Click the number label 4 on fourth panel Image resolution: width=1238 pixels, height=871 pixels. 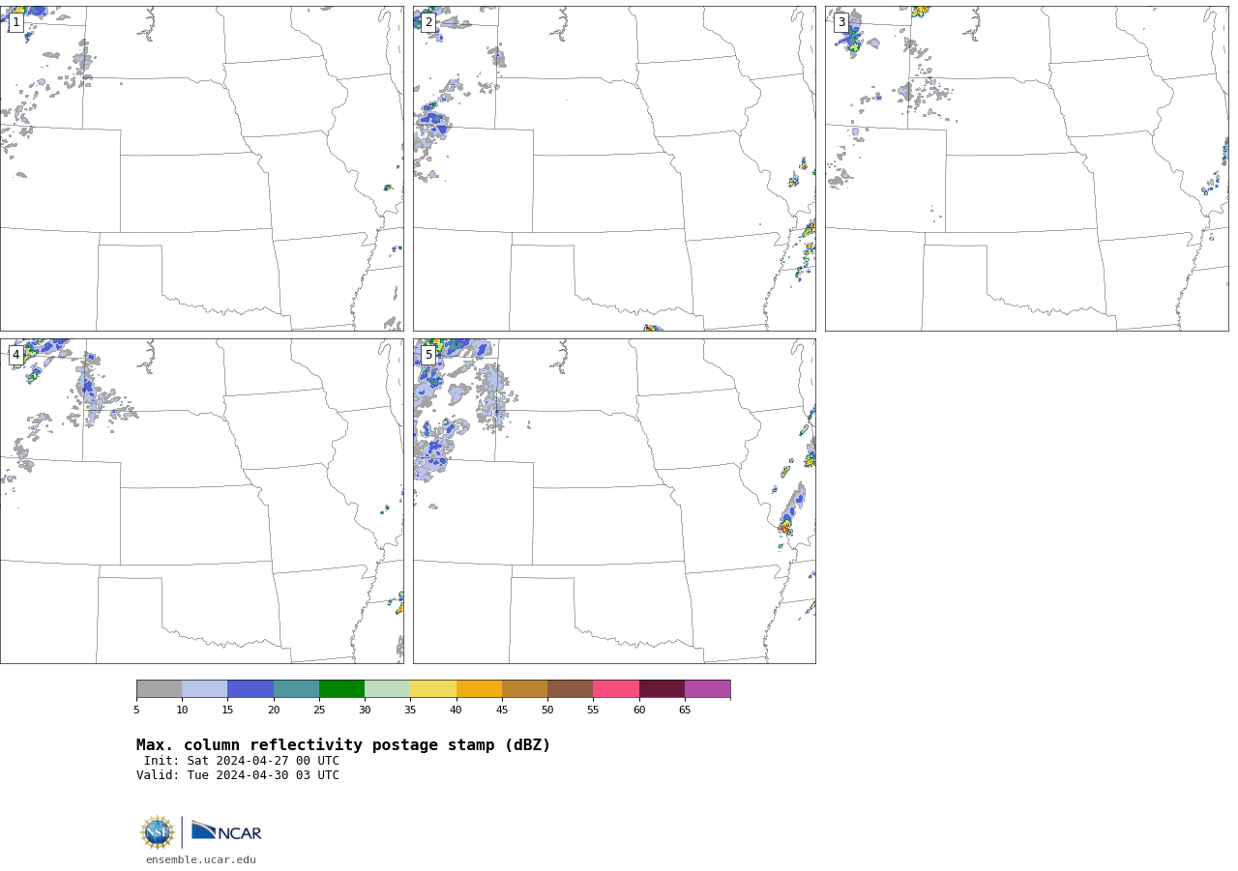tap(15, 355)
